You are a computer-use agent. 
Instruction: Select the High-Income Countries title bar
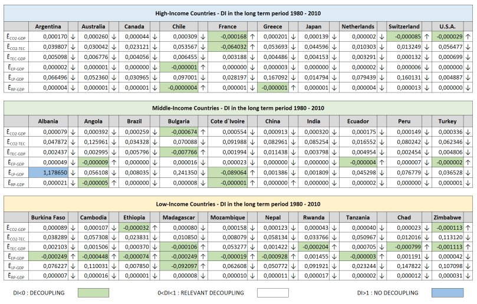[238, 12]
